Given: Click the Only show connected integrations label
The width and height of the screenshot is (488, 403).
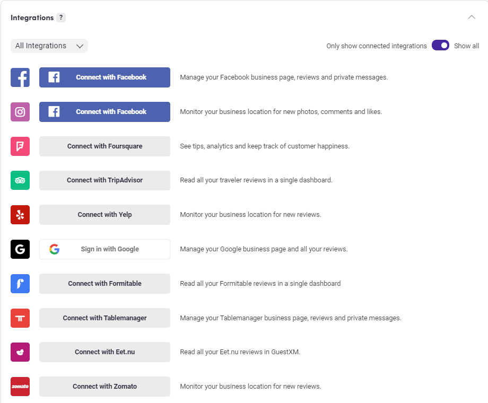Looking at the screenshot, I should [376, 46].
